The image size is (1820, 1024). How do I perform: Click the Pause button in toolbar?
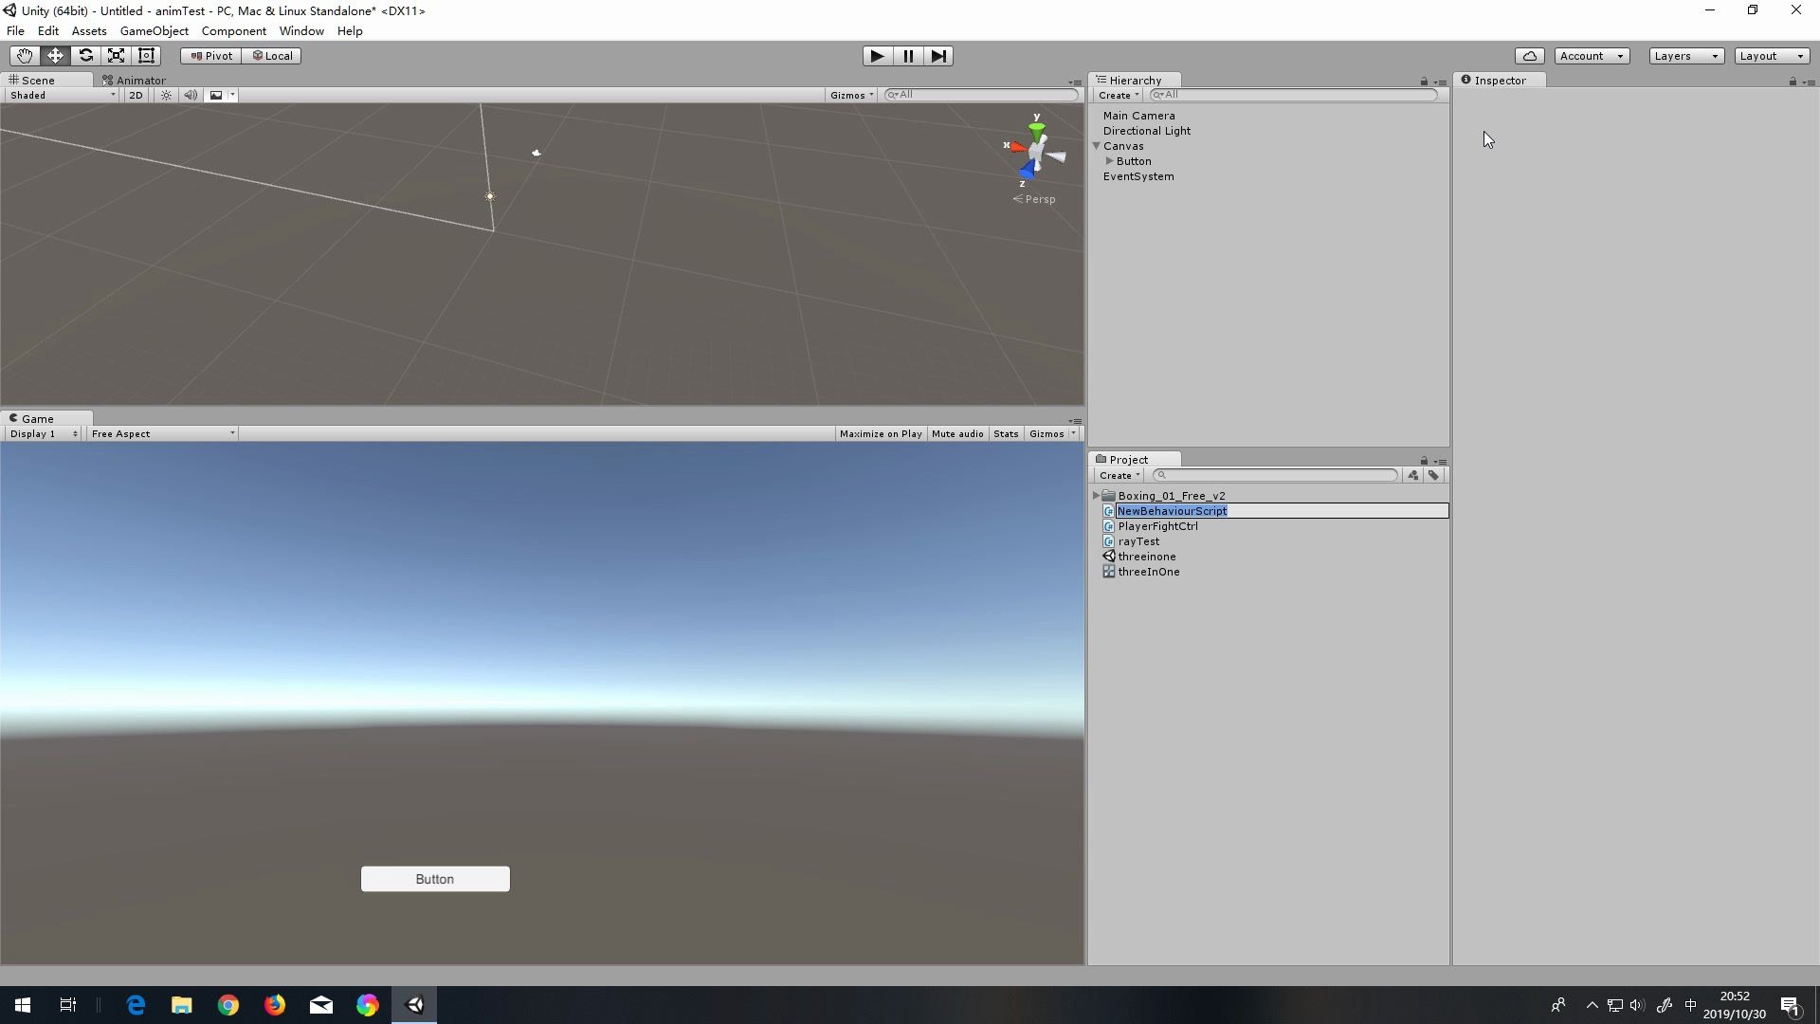click(907, 55)
